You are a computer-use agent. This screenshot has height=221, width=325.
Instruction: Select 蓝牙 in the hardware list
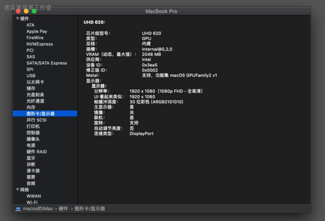[x=31, y=158]
